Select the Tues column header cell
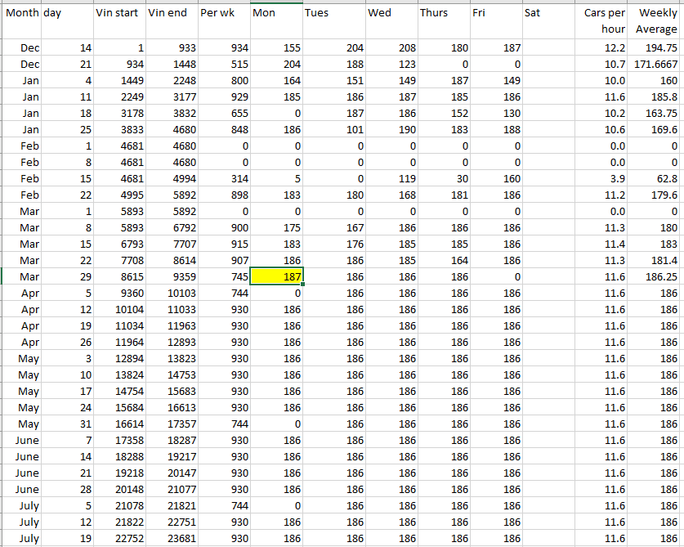This screenshot has width=684, height=547. pos(333,14)
